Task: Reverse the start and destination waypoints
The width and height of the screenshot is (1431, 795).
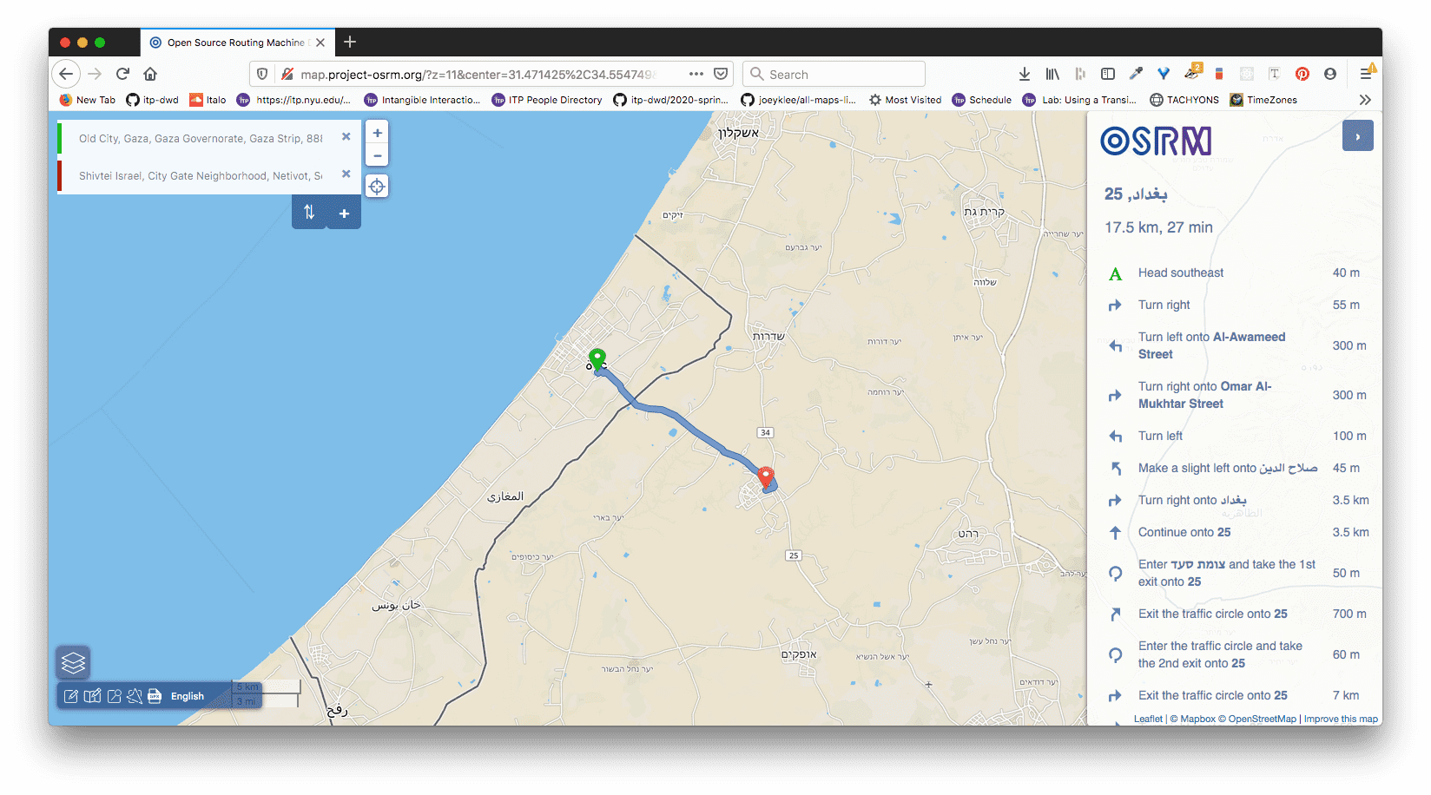Action: tap(309, 213)
